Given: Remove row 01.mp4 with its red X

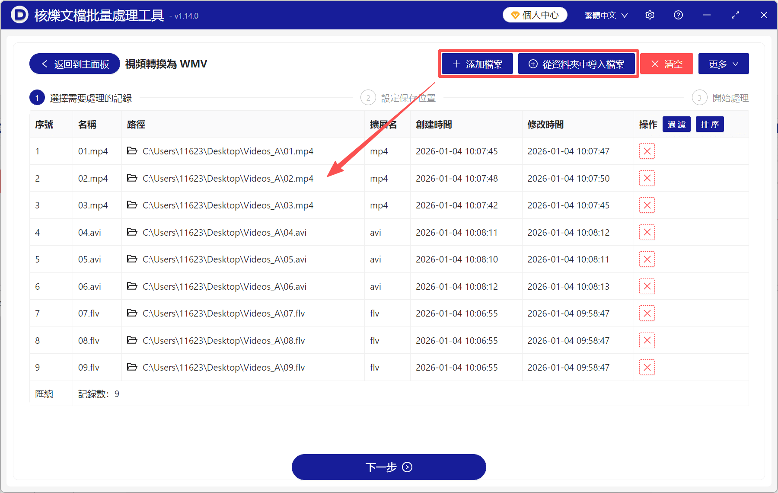Looking at the screenshot, I should [x=647, y=151].
